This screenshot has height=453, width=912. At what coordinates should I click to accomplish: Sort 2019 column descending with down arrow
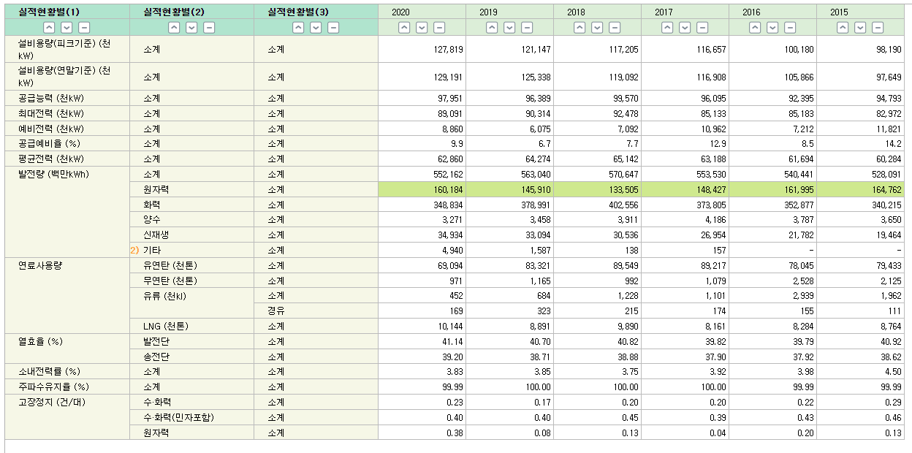click(x=509, y=27)
